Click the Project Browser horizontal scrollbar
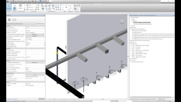 151,97
